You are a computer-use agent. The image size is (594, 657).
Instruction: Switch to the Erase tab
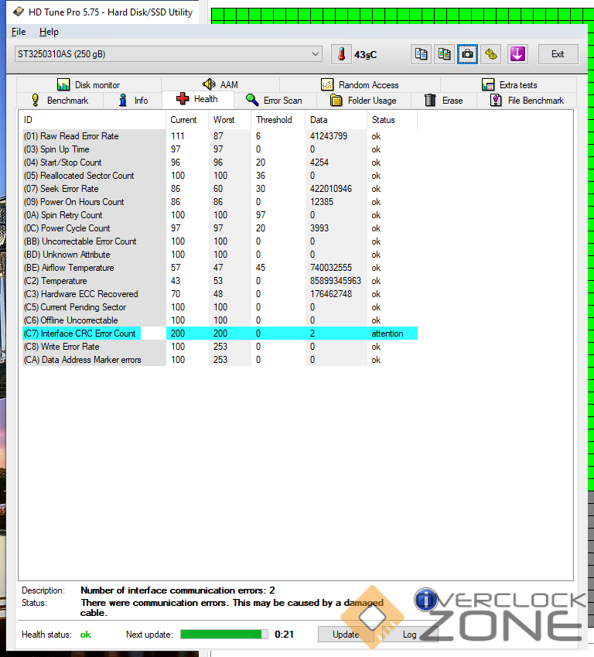point(444,101)
